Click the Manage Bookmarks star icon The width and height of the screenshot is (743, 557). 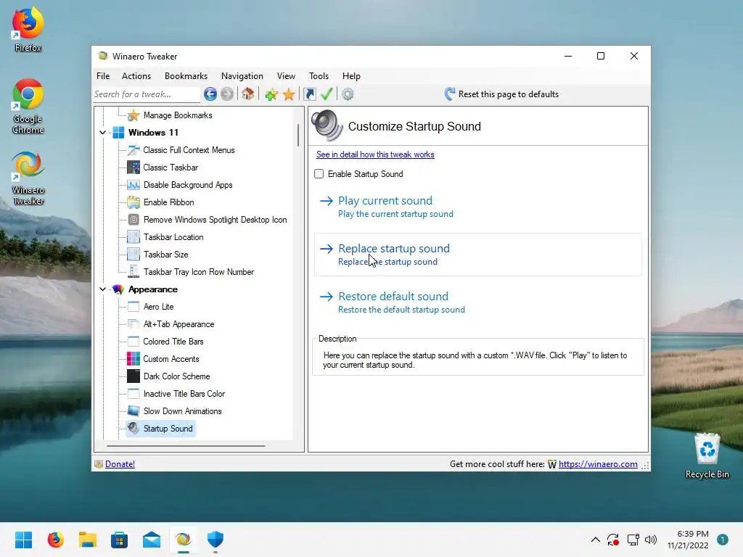134,115
